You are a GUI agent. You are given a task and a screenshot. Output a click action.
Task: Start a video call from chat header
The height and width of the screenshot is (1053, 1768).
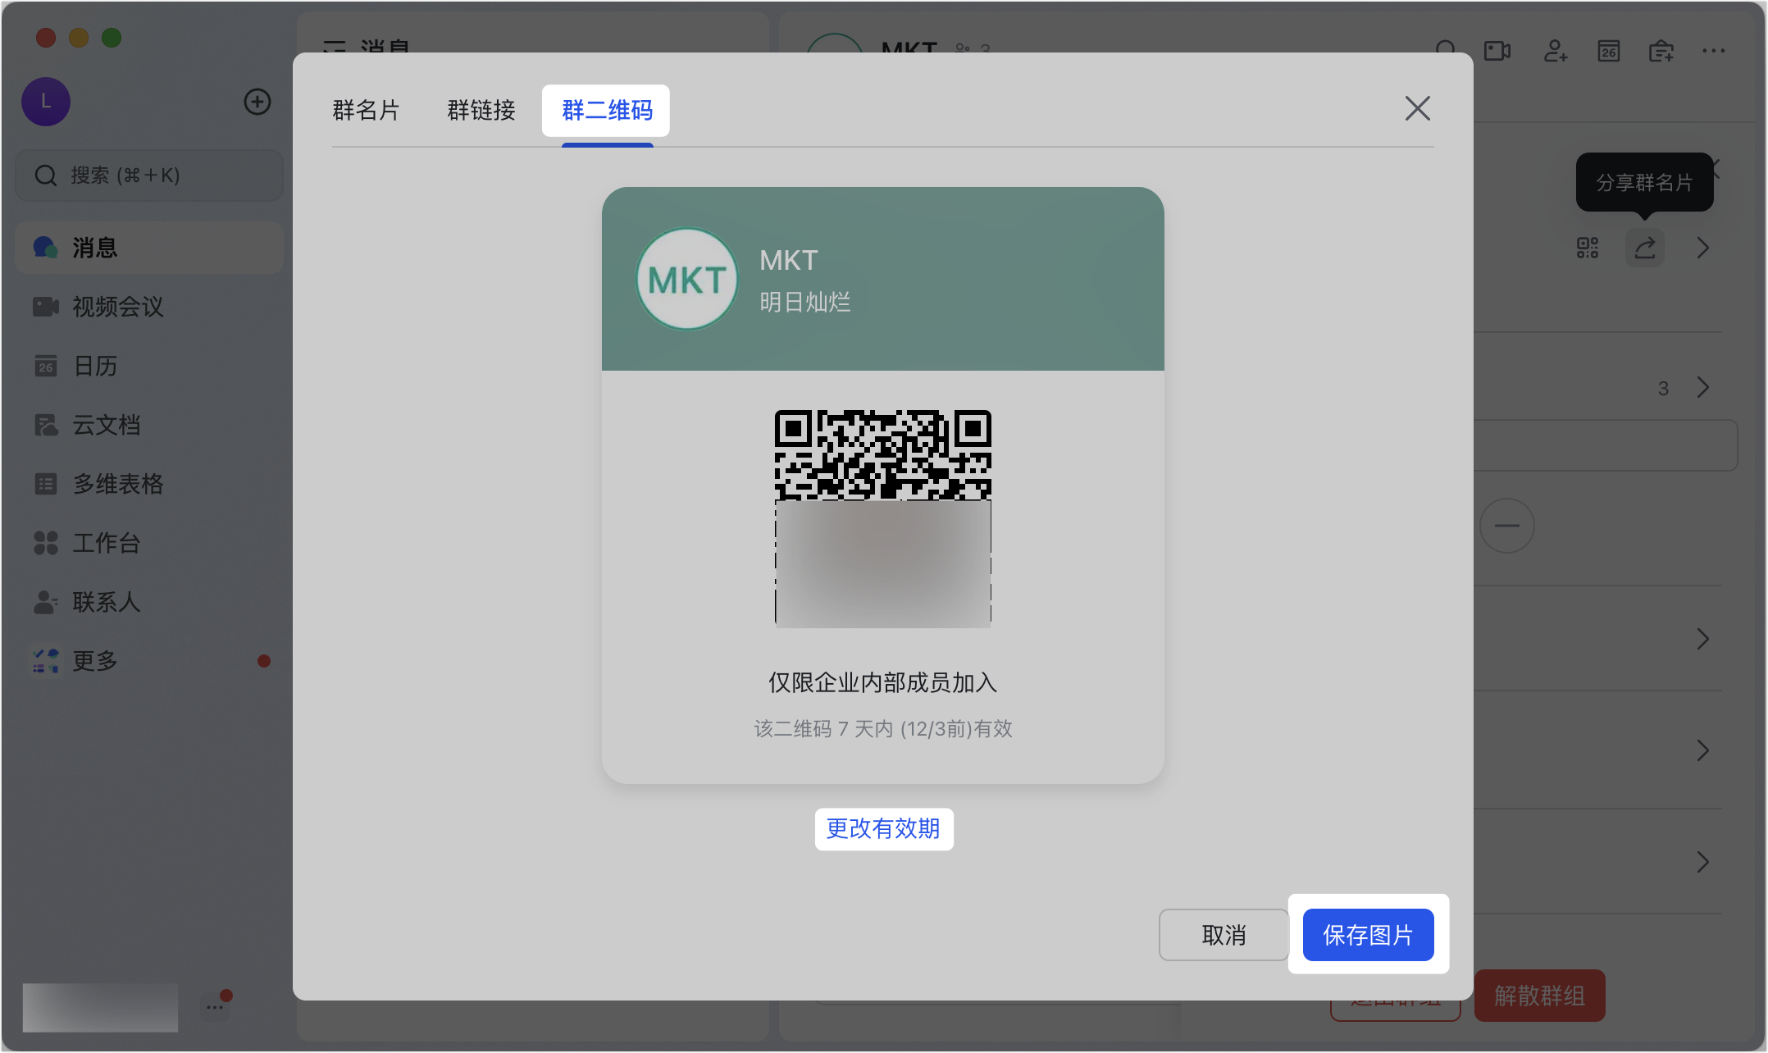tap(1498, 52)
